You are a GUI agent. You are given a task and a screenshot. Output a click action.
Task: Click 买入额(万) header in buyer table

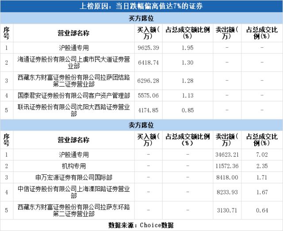tap(149, 33)
